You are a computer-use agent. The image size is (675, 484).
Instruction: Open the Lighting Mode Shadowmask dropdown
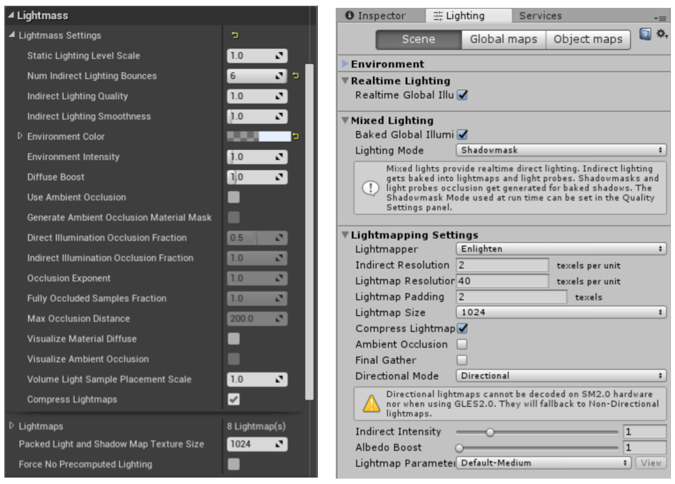(x=561, y=151)
